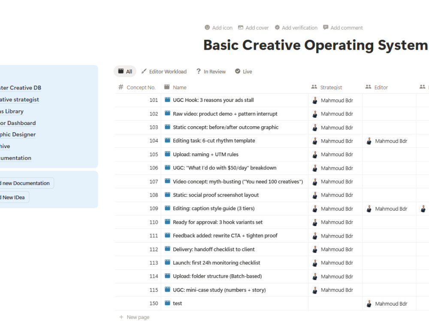Click the New IDea button
Image resolution: width=429 pixels, height=321 pixels.
(13, 197)
